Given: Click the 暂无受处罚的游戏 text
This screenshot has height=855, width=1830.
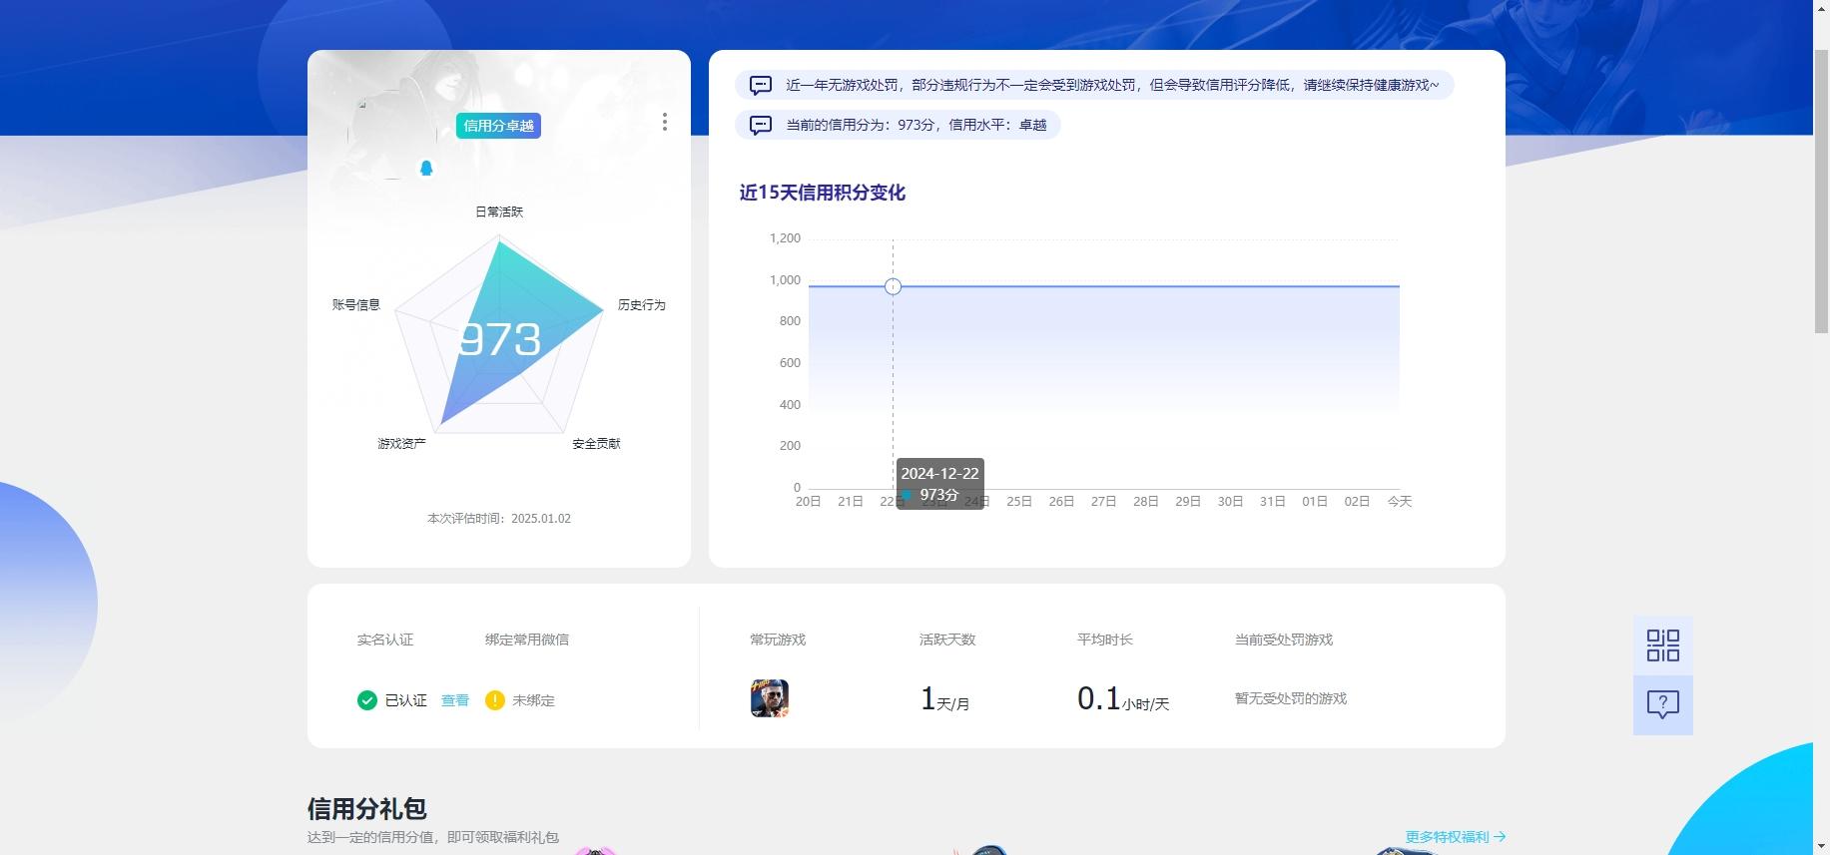Looking at the screenshot, I should tap(1291, 698).
